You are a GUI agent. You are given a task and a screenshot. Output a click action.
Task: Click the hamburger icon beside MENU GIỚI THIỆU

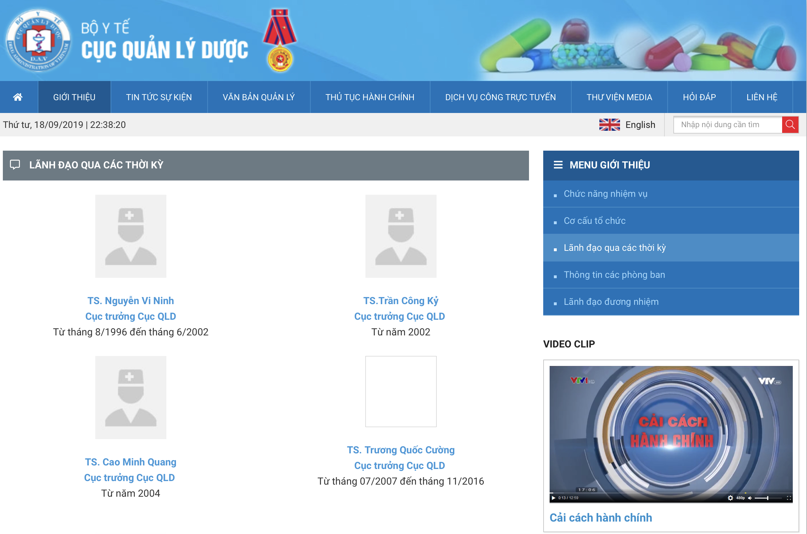(558, 165)
